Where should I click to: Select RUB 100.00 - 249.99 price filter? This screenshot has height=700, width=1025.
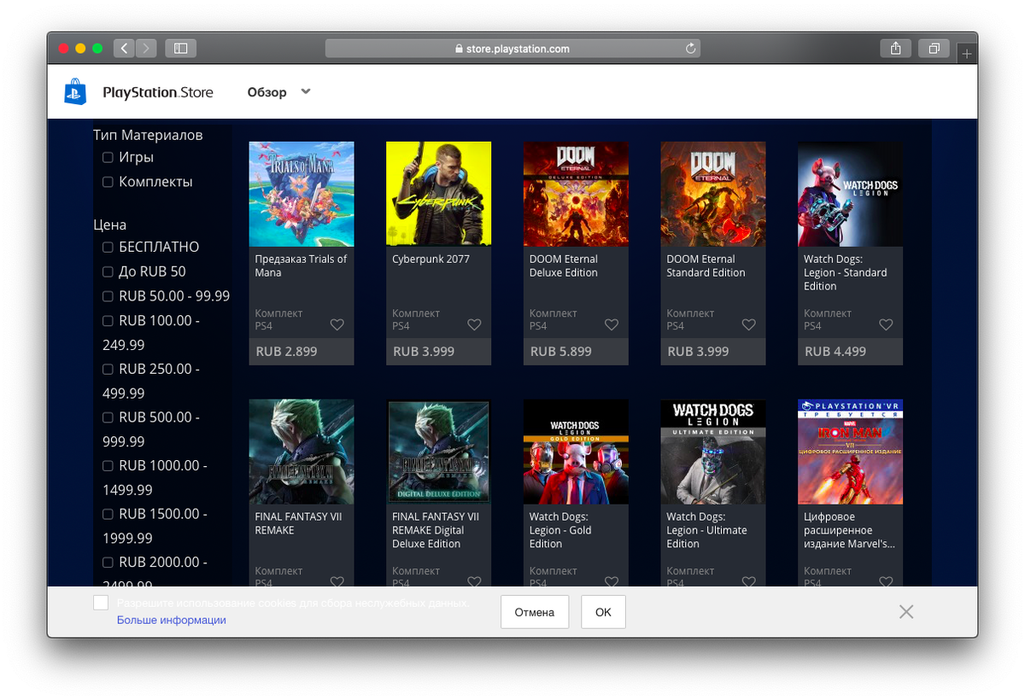(108, 320)
